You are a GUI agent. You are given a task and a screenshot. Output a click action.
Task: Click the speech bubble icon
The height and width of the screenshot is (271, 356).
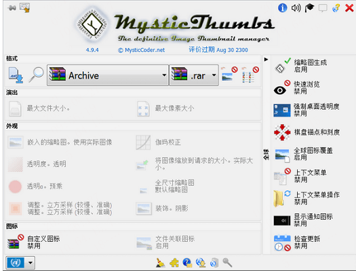323,8
